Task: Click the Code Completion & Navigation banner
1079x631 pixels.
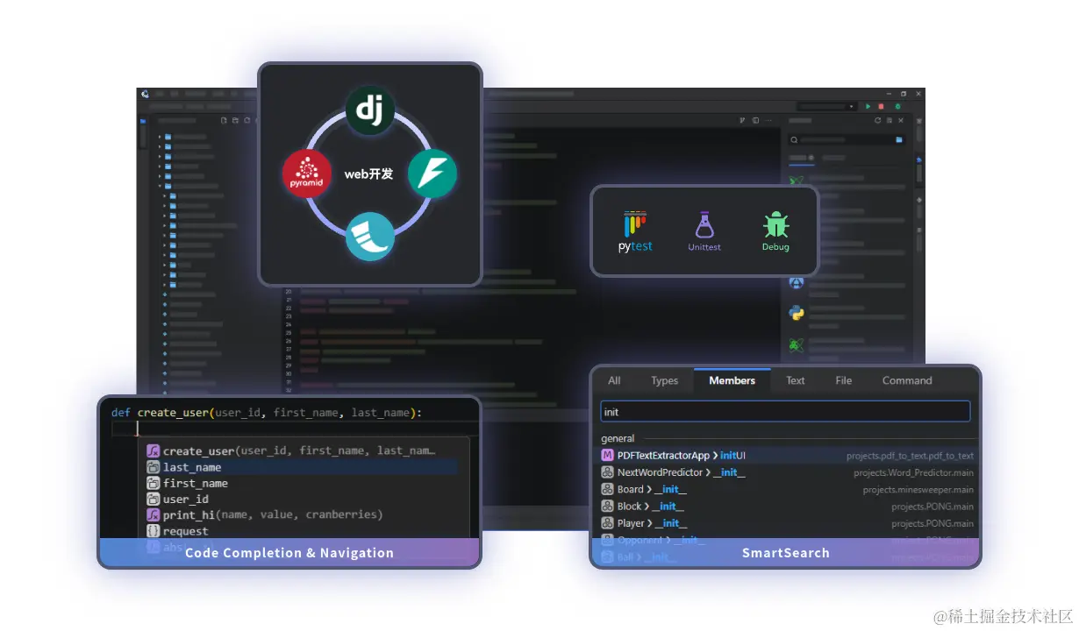Action: [289, 553]
